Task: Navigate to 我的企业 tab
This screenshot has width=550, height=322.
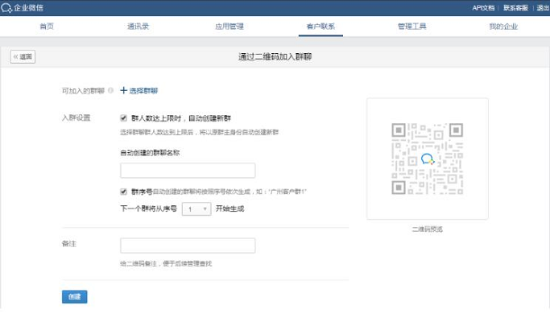Action: 503,27
